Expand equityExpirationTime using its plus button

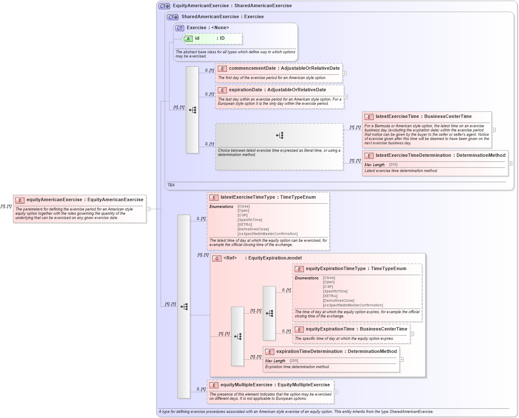412,333
